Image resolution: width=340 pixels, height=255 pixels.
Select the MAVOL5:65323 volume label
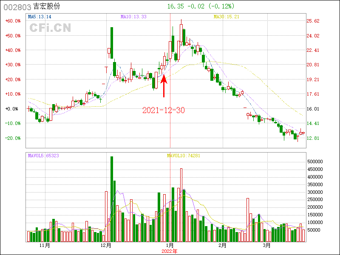(x=43, y=156)
